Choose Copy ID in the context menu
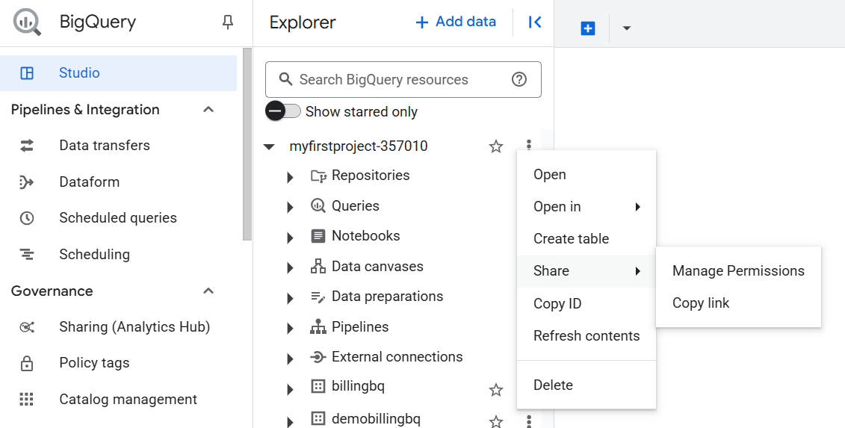 pos(557,304)
